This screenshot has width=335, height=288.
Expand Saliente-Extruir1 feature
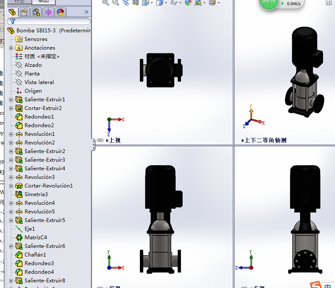pyautogui.click(x=11, y=100)
